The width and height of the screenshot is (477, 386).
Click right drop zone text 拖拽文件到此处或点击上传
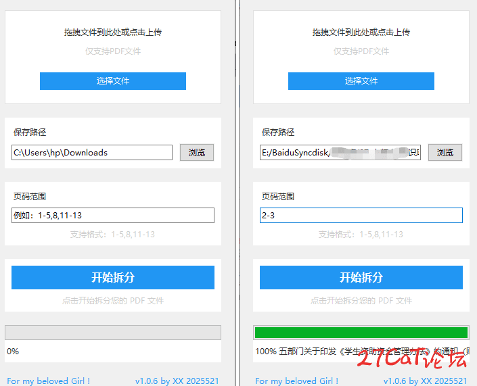[361, 32]
